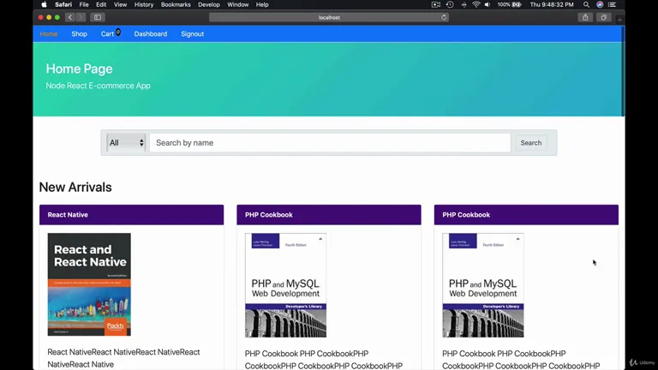This screenshot has height=370, width=658.
Task: Click the Home Page title text
Action: [x=80, y=69]
